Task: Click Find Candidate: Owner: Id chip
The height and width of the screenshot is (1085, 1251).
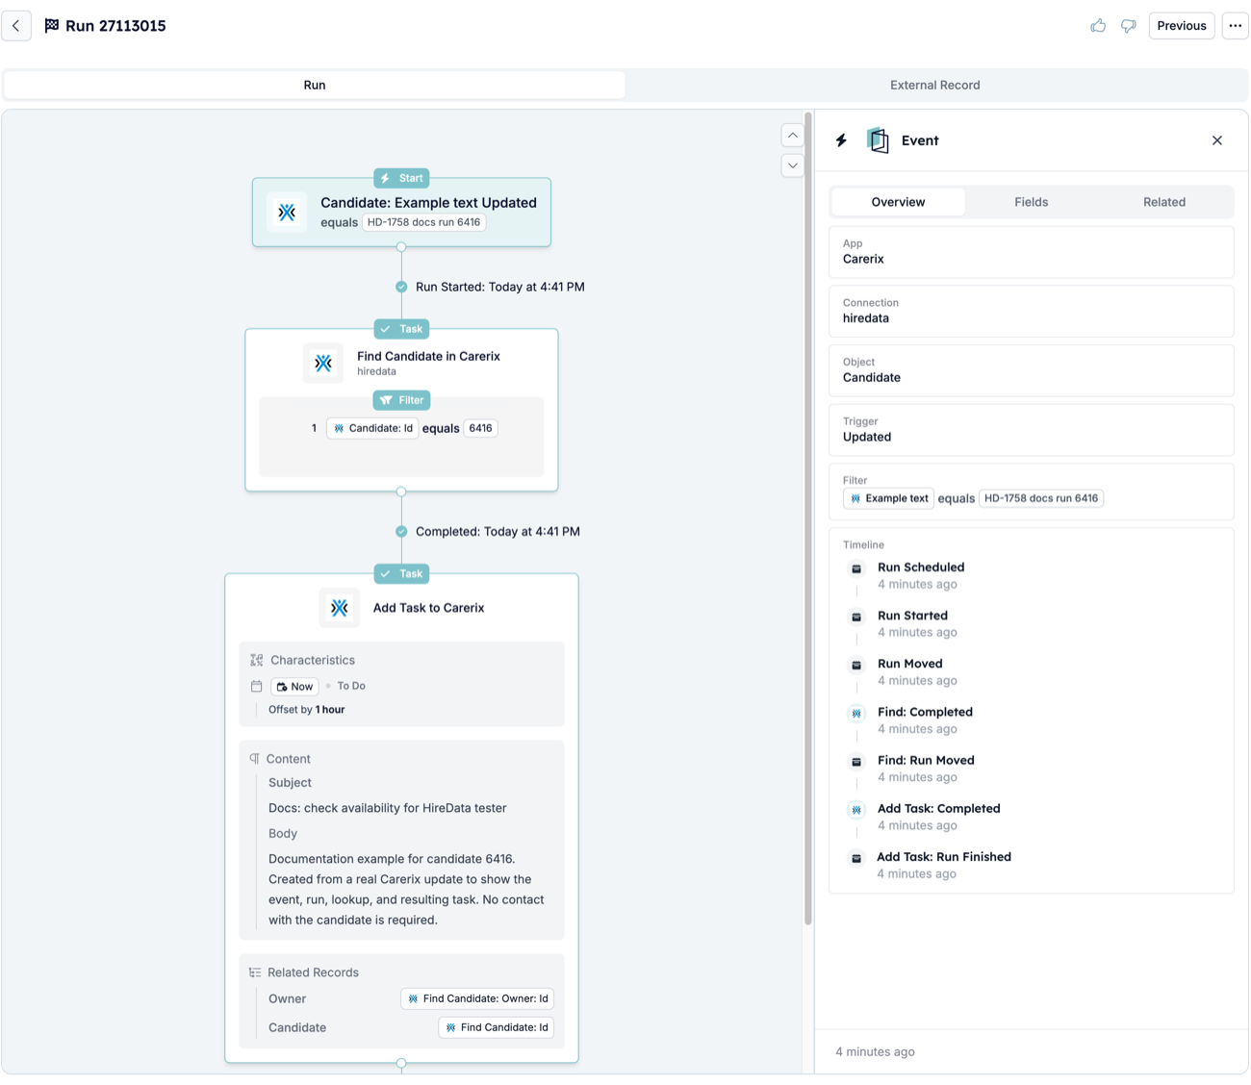Action: pos(477,998)
